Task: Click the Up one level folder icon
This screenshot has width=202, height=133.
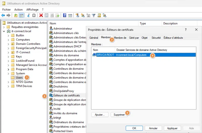Action: 16,16
